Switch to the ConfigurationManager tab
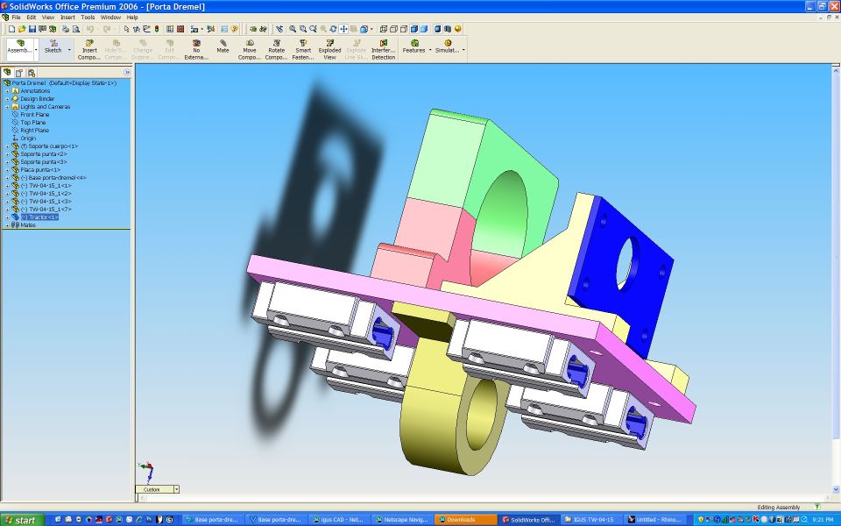This screenshot has height=526, width=841. [31, 73]
